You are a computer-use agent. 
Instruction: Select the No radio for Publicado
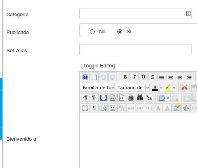[x=92, y=32]
